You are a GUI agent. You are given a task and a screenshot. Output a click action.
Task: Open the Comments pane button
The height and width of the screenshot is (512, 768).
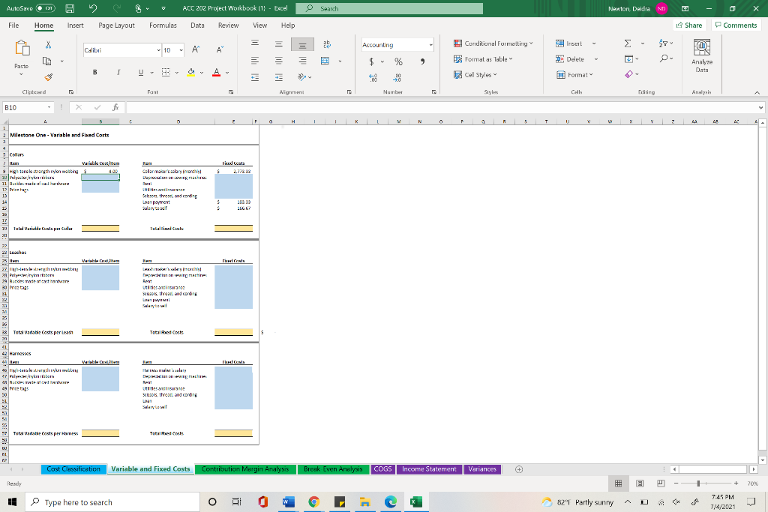click(736, 25)
